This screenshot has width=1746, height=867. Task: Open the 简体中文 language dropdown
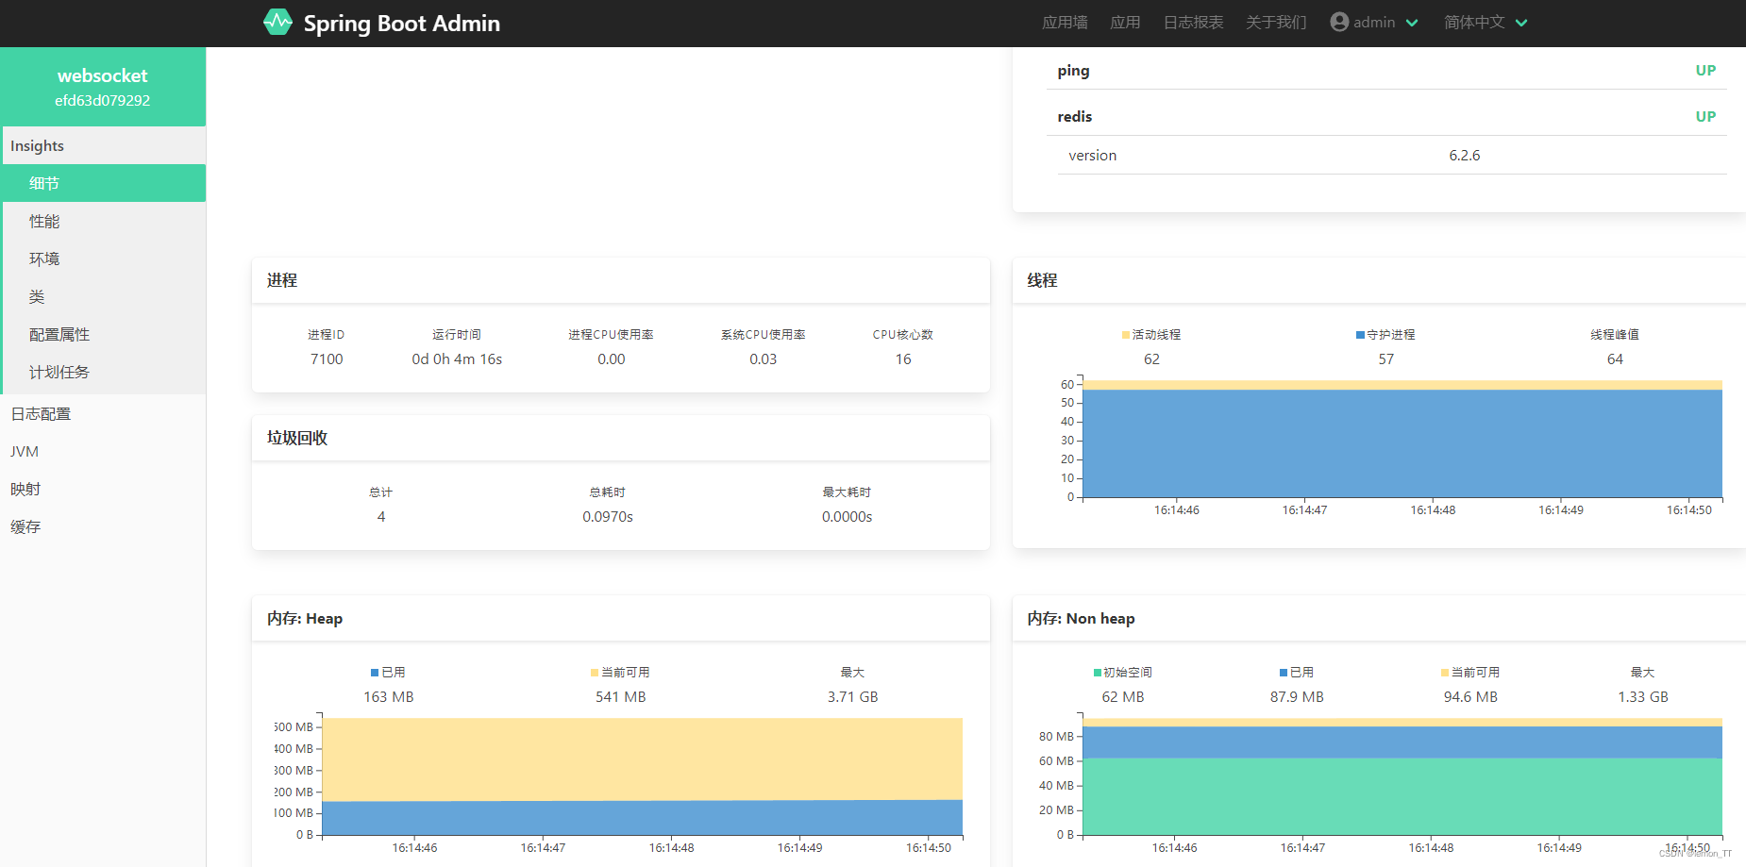tap(1486, 22)
